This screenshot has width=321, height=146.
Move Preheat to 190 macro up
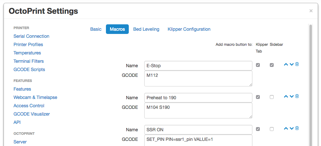click(286, 96)
